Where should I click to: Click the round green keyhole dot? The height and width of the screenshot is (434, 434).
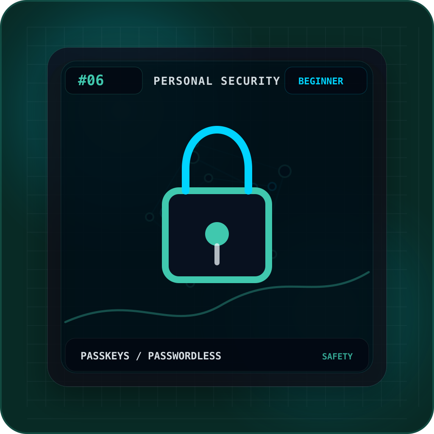tap(217, 233)
